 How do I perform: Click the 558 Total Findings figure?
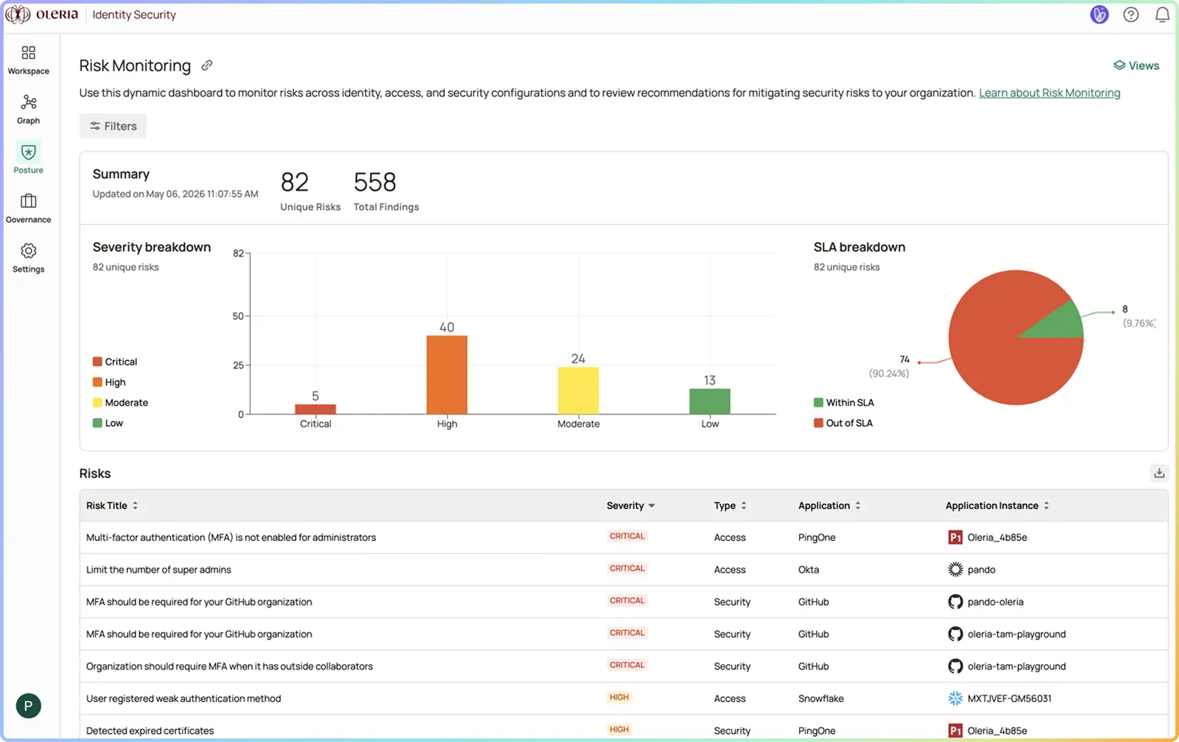[375, 182]
